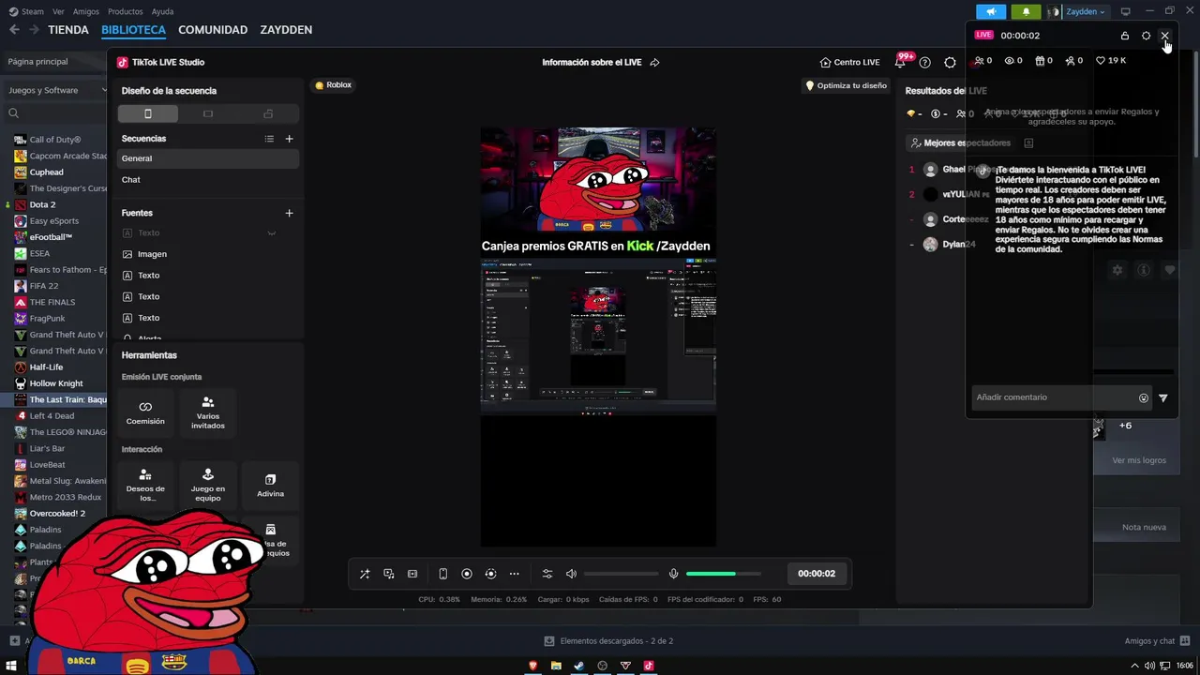Open the Steam Ver menu

click(x=58, y=12)
